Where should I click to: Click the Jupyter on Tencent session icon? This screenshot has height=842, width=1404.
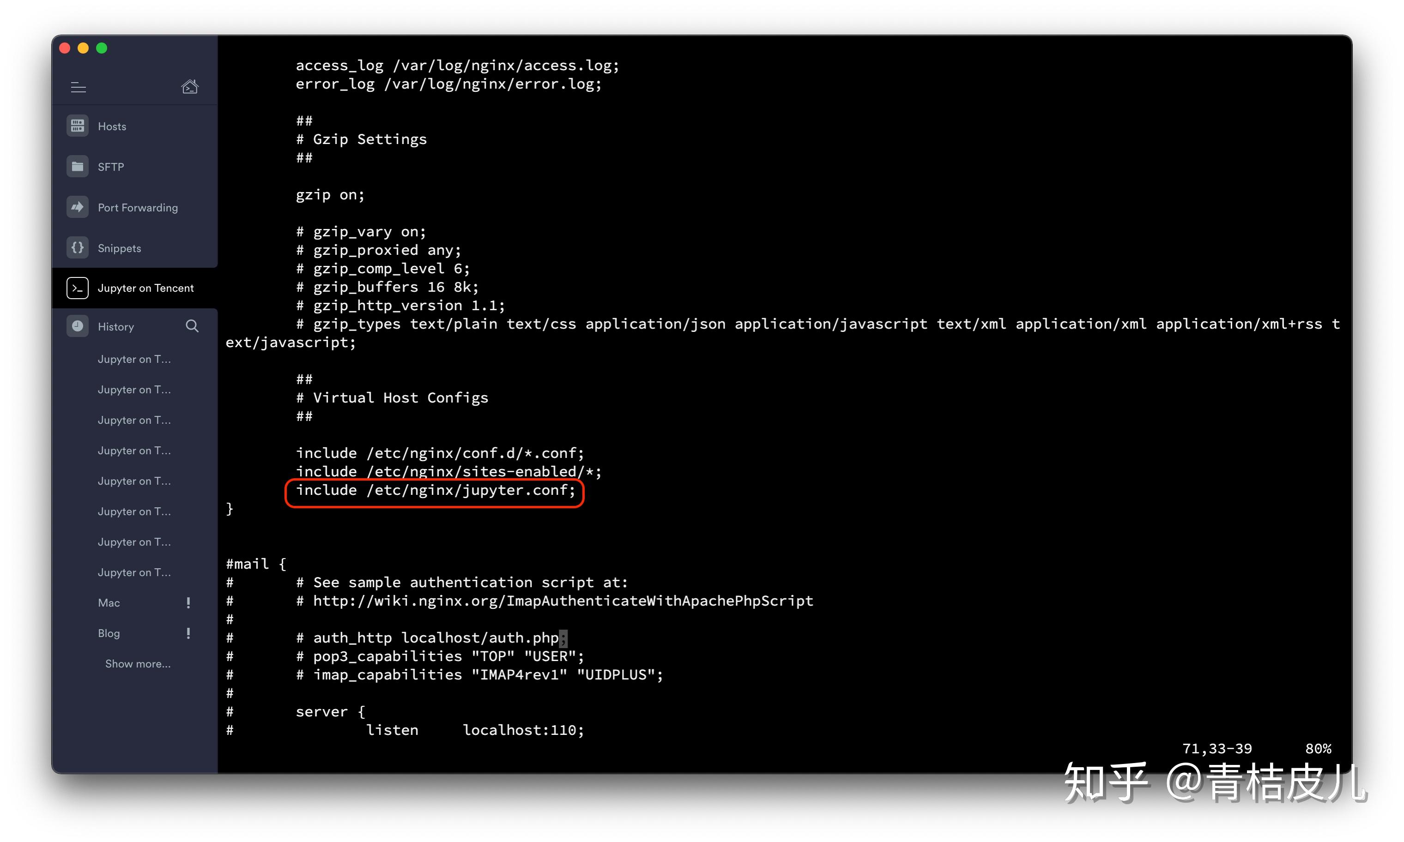tap(78, 288)
